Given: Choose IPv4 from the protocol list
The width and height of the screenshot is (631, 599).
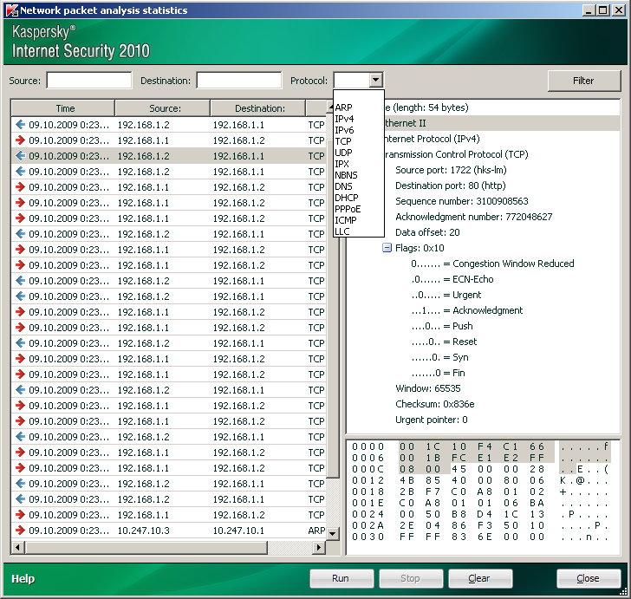Looking at the screenshot, I should (x=344, y=119).
